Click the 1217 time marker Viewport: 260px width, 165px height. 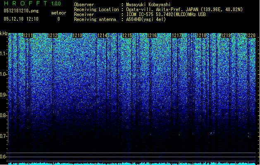(177, 35)
